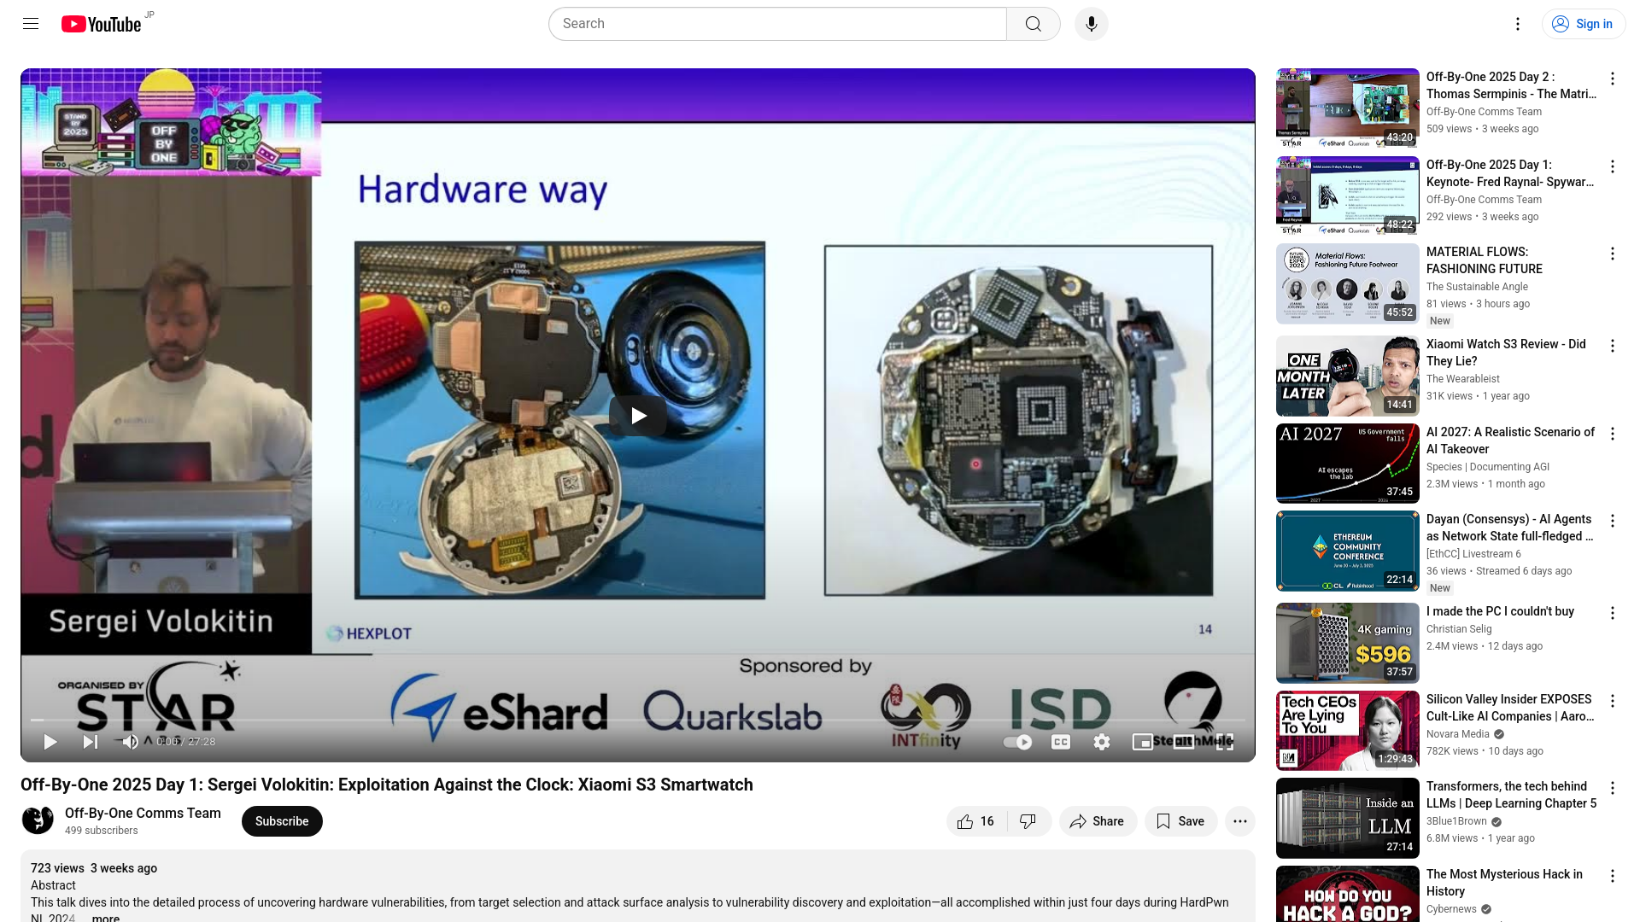Open MATERIAL FLOWS video thumbnail
This screenshot has width=1640, height=922.
coord(1347,283)
